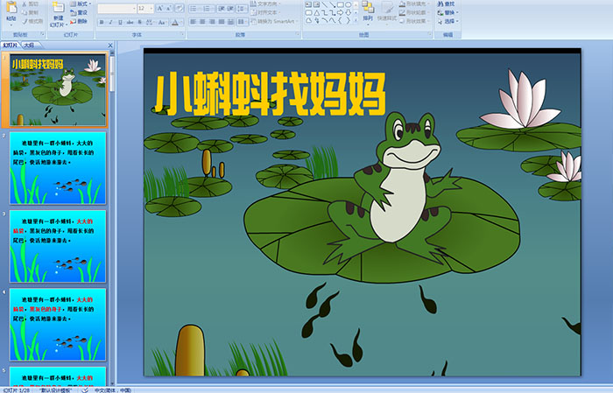
Task: Open the line spacing dropdown
Action: pos(242,9)
